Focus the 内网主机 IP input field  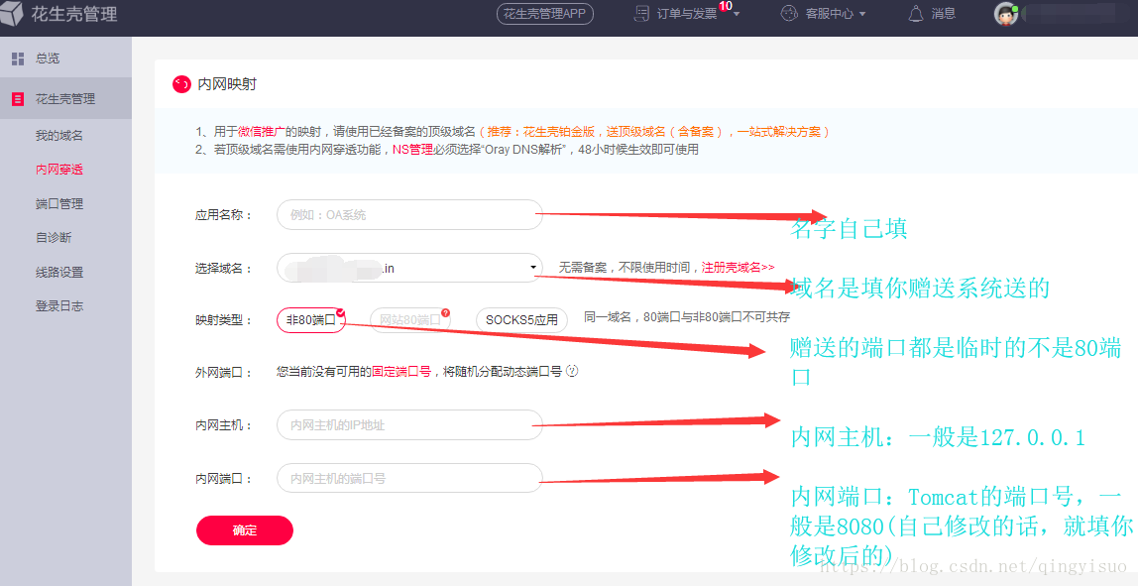[409, 424]
